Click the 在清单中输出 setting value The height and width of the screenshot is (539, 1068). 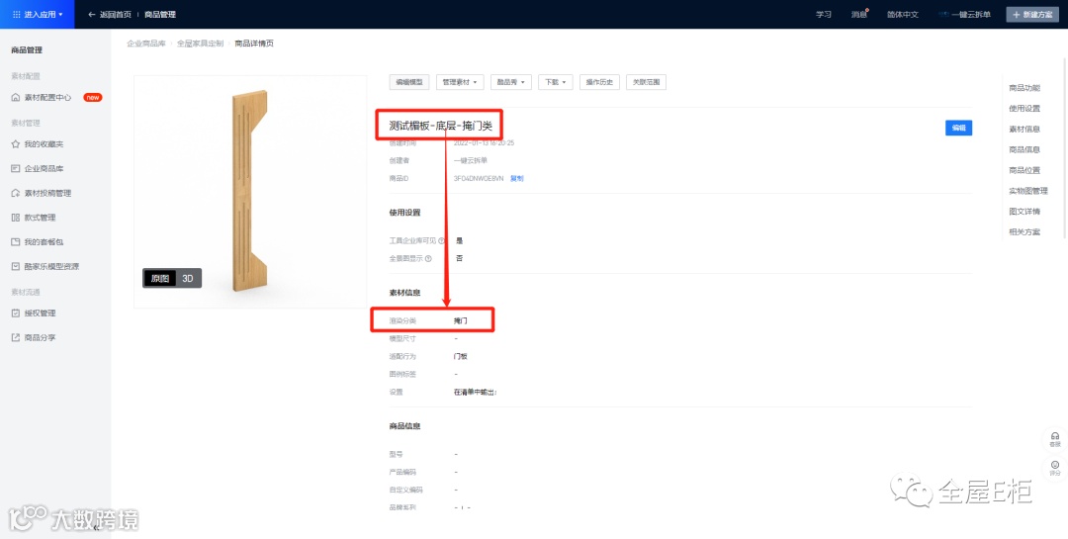475,393
